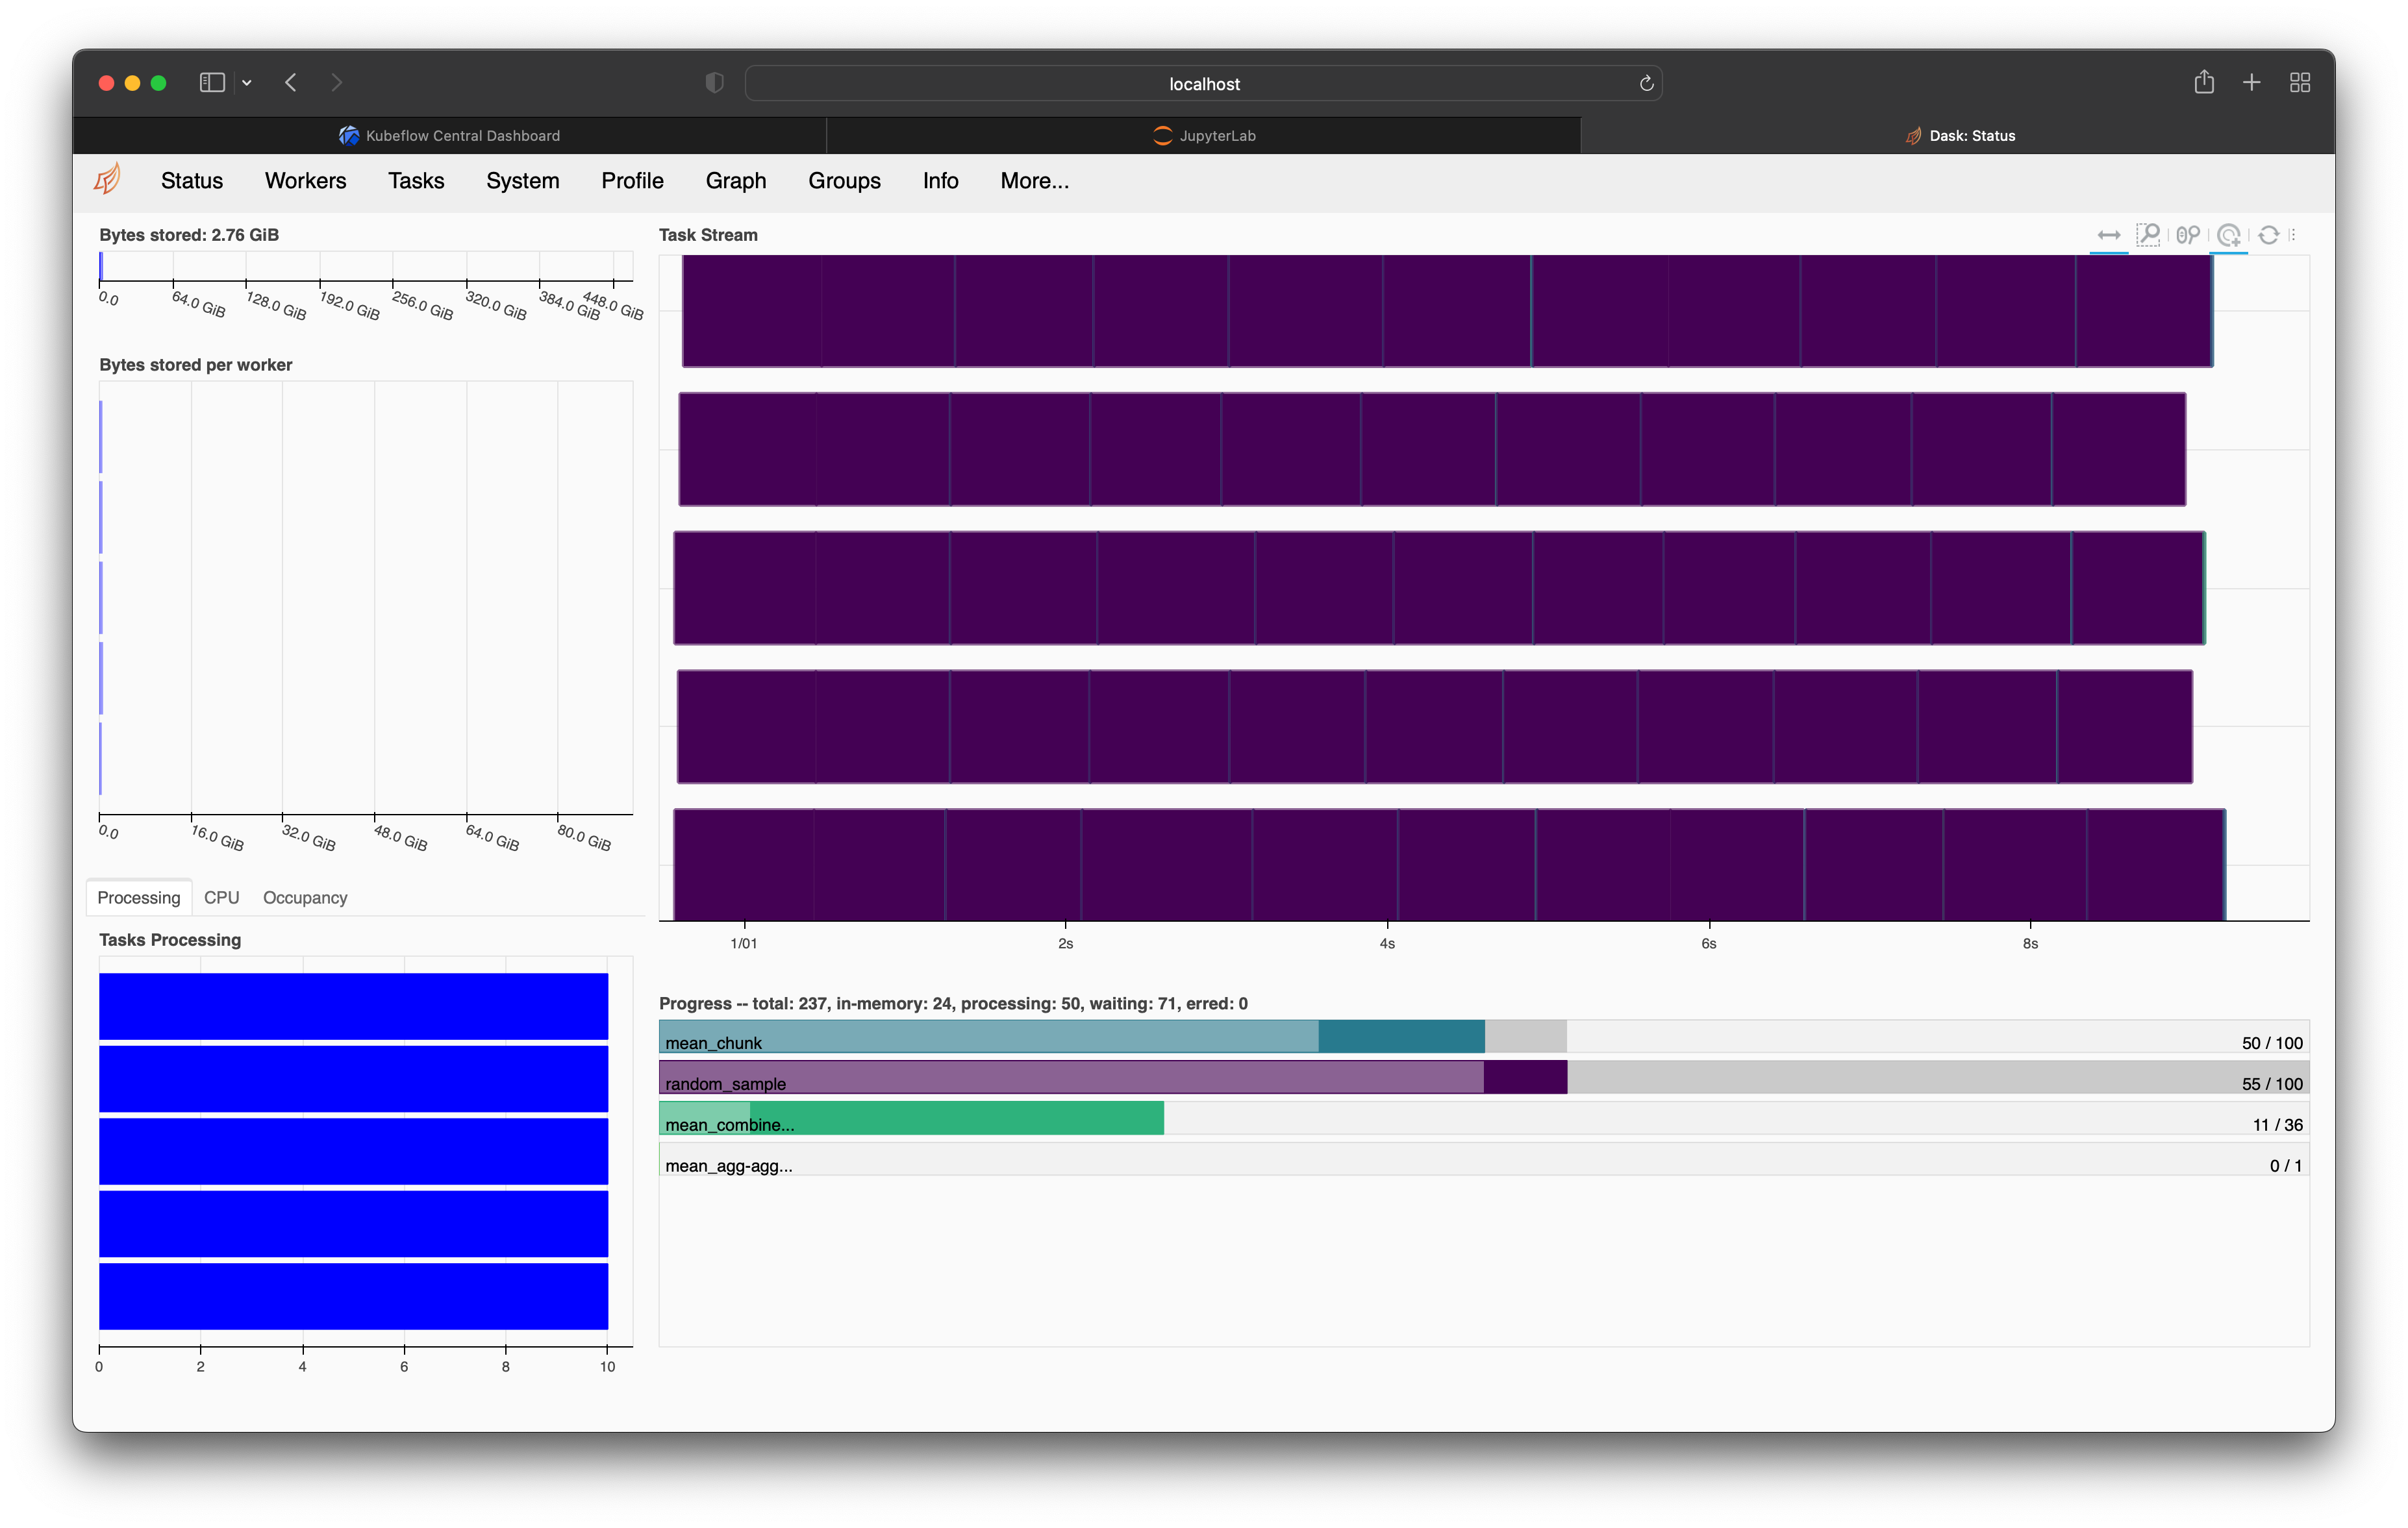
Task: Open the Safari tab overview grid
Action: [2299, 82]
